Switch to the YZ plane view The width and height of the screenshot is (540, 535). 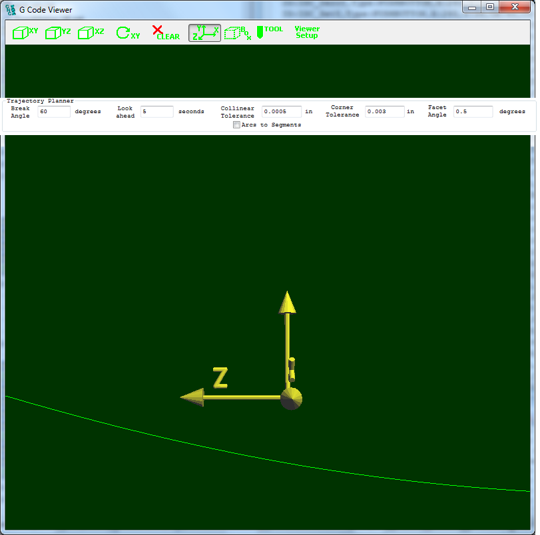pyautogui.click(x=58, y=33)
